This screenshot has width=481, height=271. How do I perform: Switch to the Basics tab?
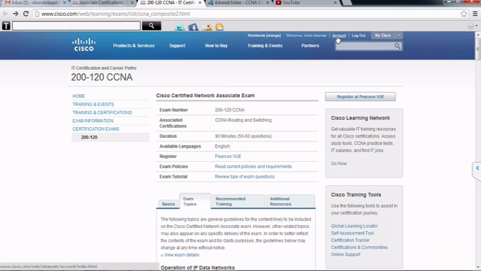tap(168, 204)
